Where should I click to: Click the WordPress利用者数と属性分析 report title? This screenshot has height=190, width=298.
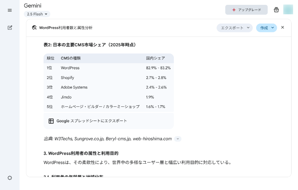click(x=66, y=28)
